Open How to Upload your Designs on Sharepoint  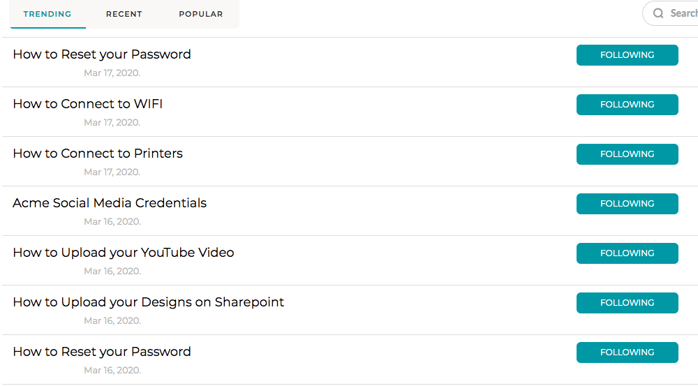click(x=149, y=302)
